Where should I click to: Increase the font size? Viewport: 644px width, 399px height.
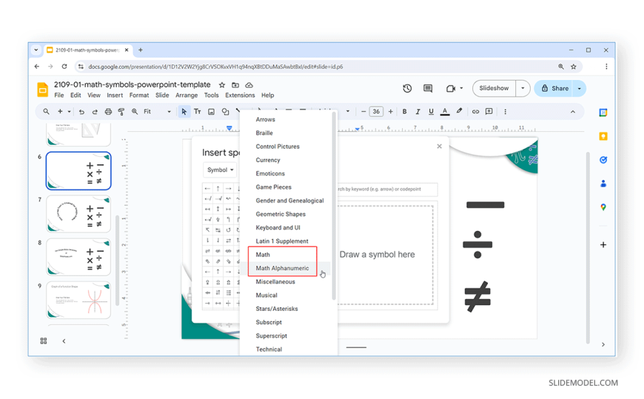pyautogui.click(x=390, y=112)
